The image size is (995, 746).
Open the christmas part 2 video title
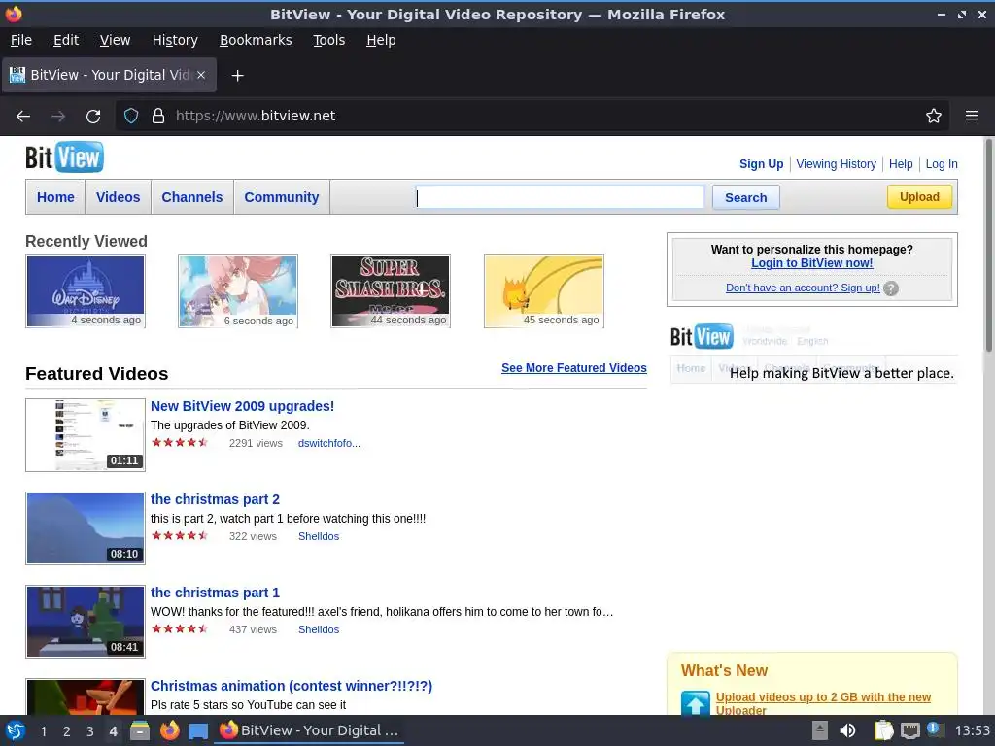[x=215, y=499]
